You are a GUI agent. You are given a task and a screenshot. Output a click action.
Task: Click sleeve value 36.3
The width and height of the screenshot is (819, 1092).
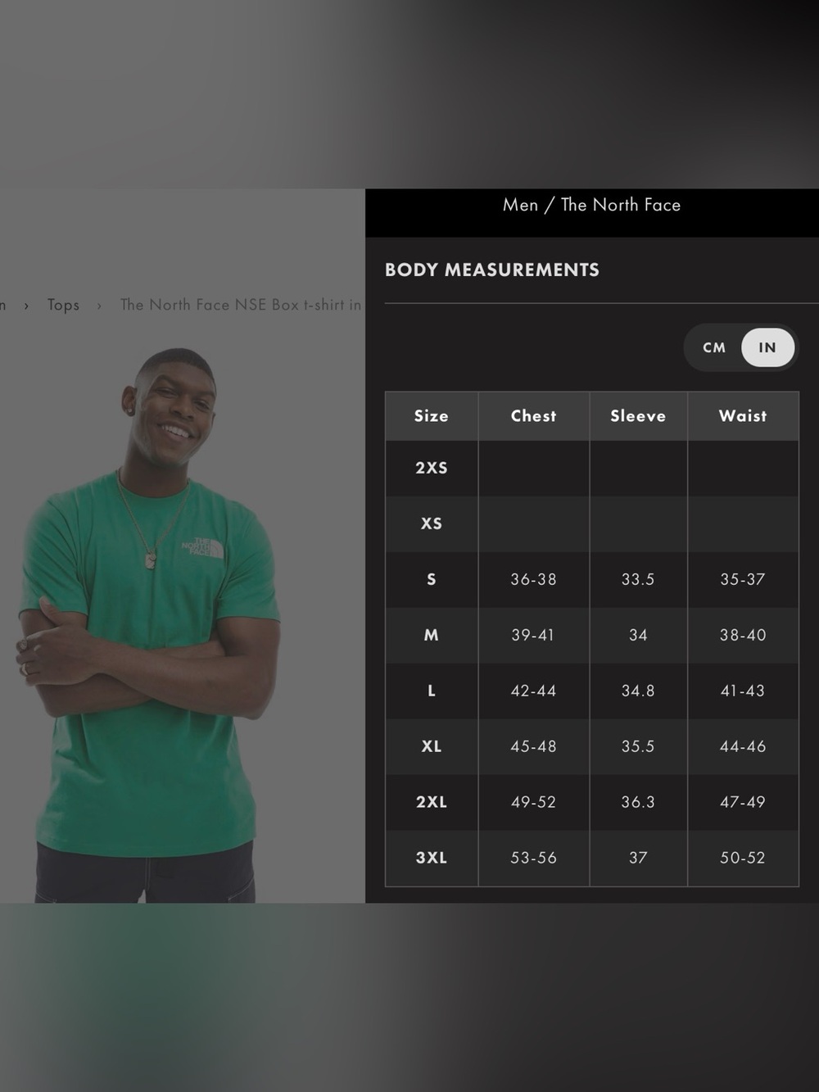pos(638,802)
